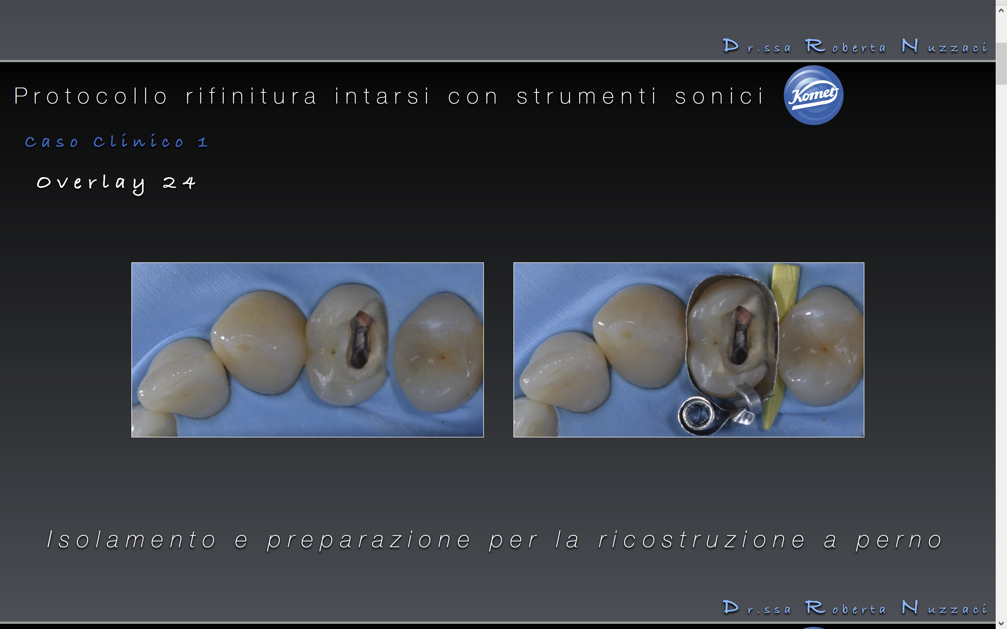Click caption 'Isolamento e preparazione per la ricostruzione a perno'

tap(494, 540)
